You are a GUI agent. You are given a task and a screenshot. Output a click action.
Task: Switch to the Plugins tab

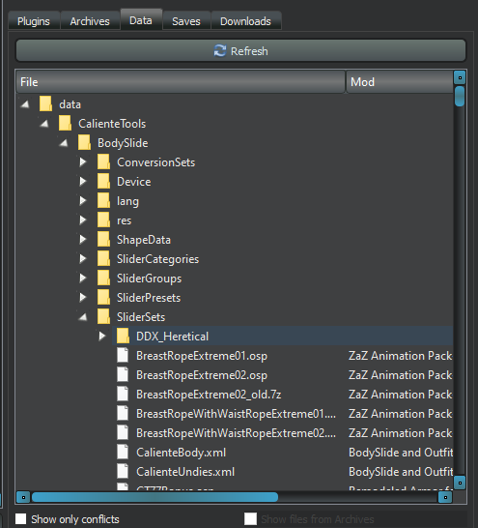[34, 21]
